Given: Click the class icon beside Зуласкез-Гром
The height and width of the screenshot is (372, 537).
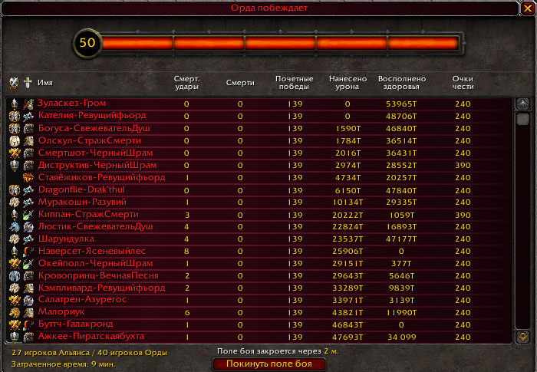Looking at the screenshot, I should point(28,104).
